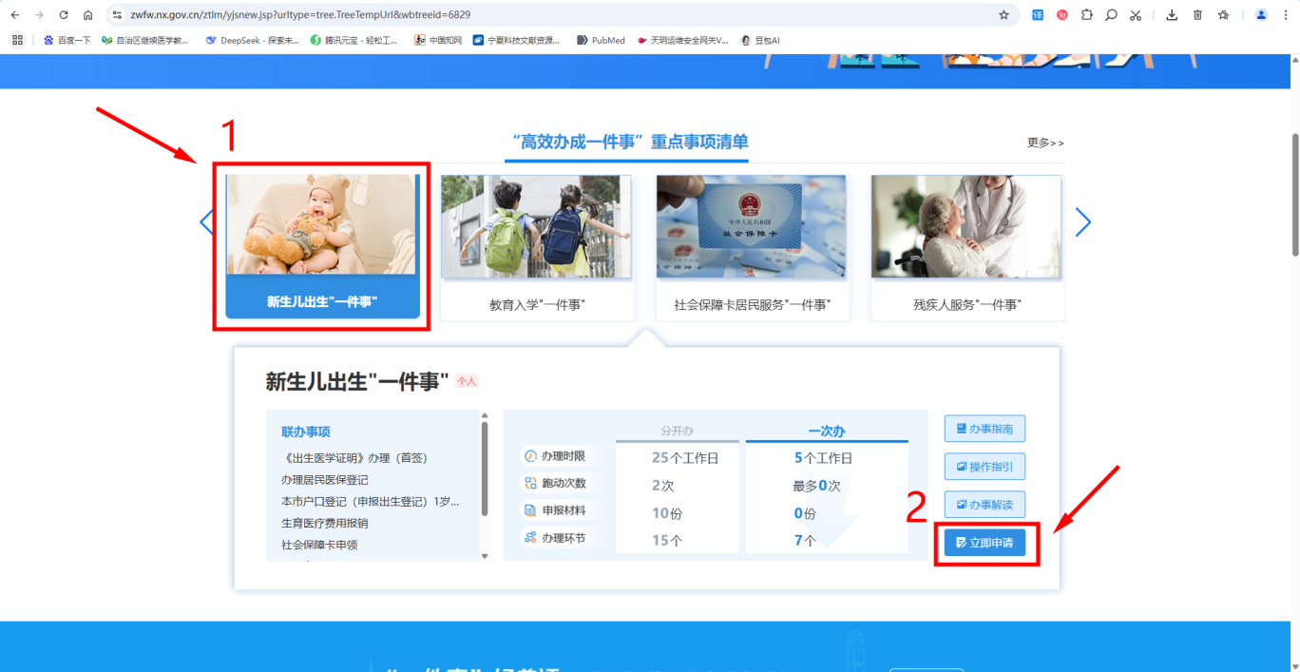Click the 立即申请 button
Image resolution: width=1300 pixels, height=672 pixels.
(x=985, y=544)
